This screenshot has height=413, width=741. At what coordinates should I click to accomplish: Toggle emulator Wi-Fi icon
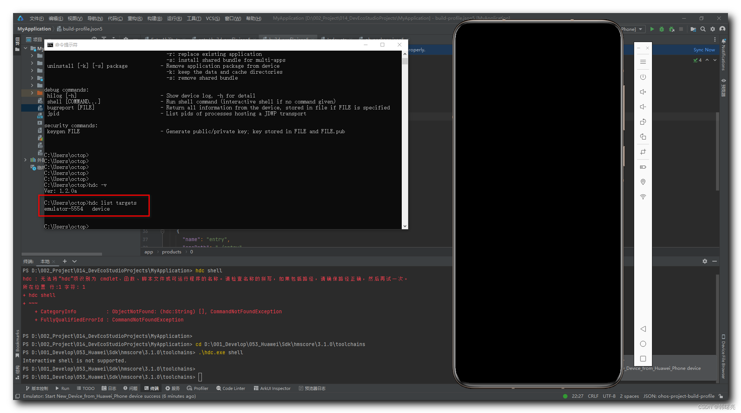[643, 197]
